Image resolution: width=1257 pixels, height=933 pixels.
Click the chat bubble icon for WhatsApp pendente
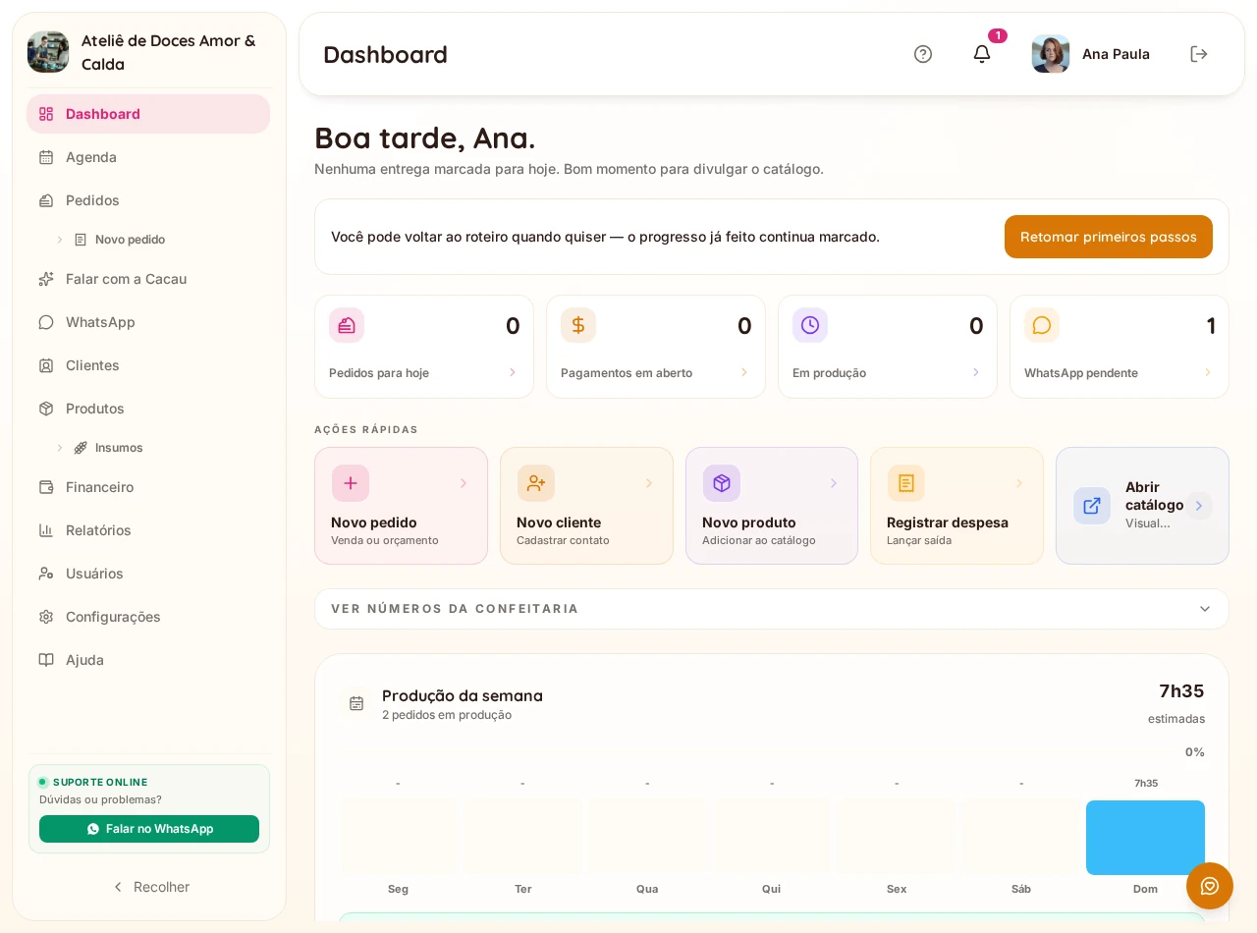click(x=1042, y=325)
